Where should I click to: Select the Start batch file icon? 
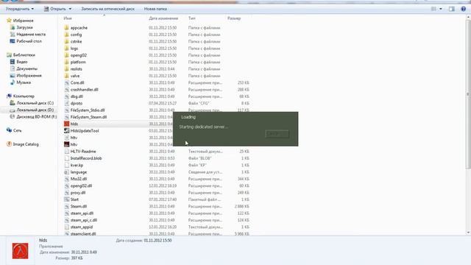pyautogui.click(x=67, y=199)
